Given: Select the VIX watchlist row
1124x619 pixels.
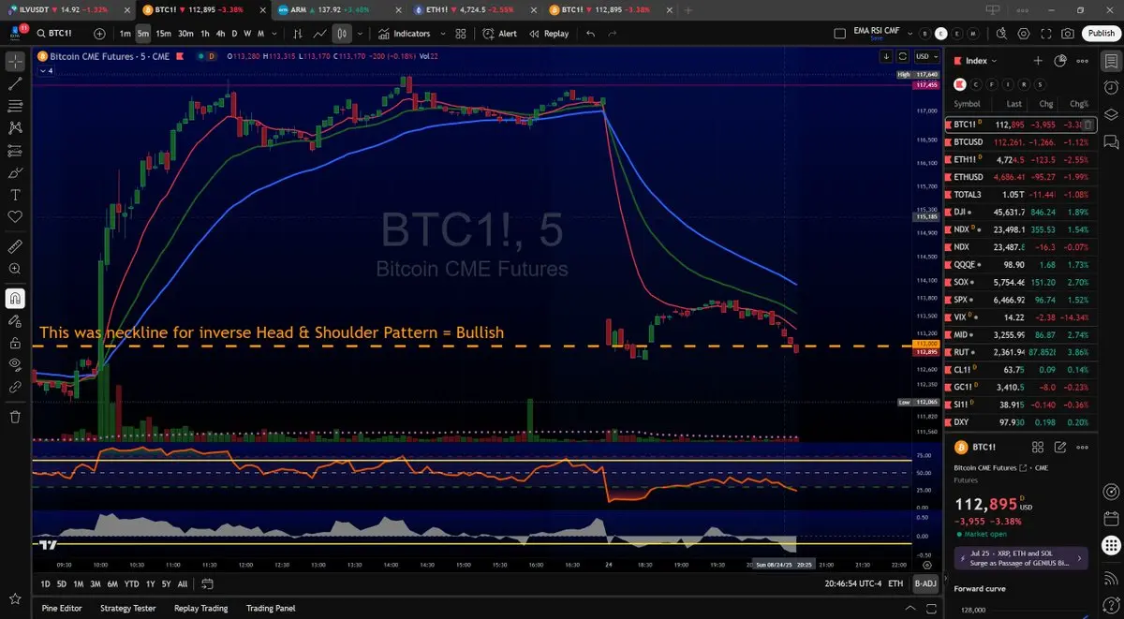Looking at the screenshot, I should pyautogui.click(x=1020, y=317).
